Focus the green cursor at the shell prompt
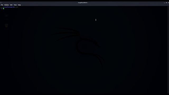Viewport: 169px width, 95px height. [x=3, y=8]
